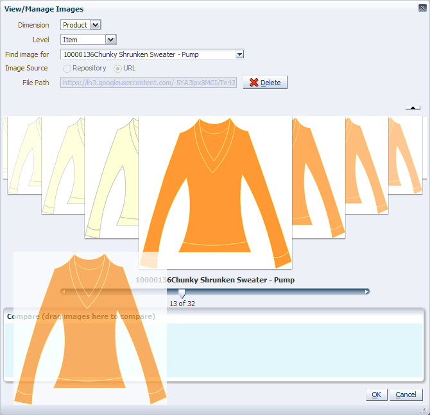This screenshot has height=415, width=430.
Task: Click the '13 of 32' position label
Action: tap(182, 304)
